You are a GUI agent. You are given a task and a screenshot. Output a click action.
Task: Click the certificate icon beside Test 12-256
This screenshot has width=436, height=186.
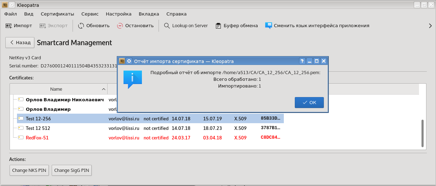click(x=21, y=119)
